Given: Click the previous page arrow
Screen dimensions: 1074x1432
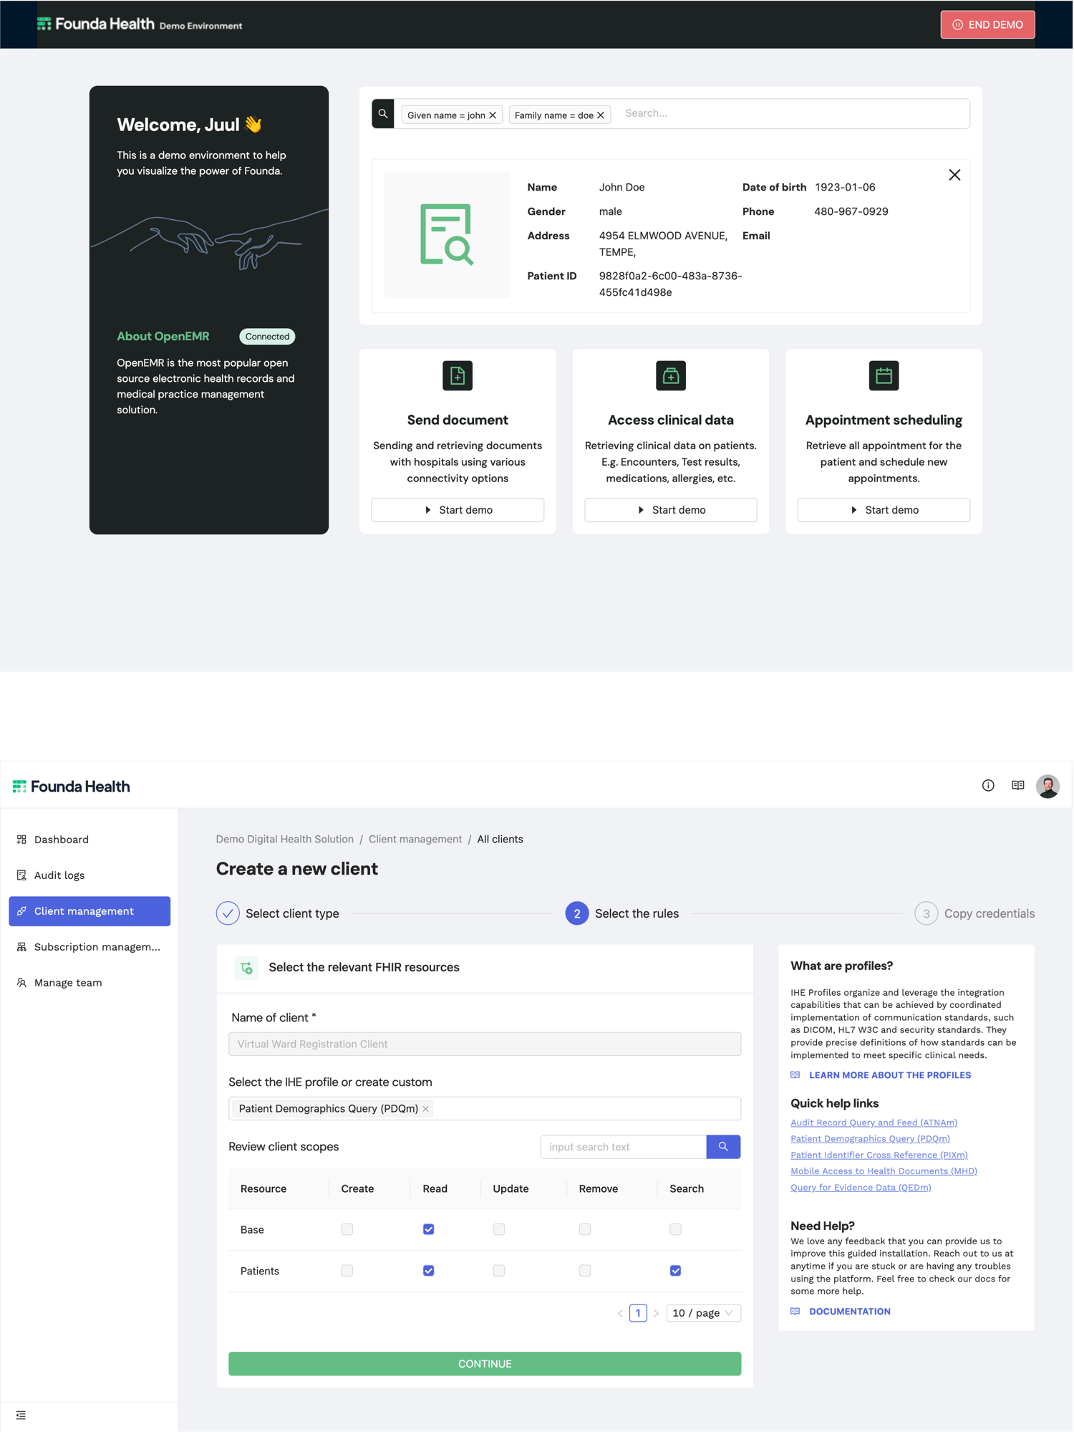Looking at the screenshot, I should [620, 1313].
